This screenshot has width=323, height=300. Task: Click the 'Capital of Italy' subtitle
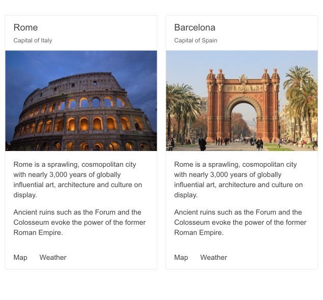point(33,41)
